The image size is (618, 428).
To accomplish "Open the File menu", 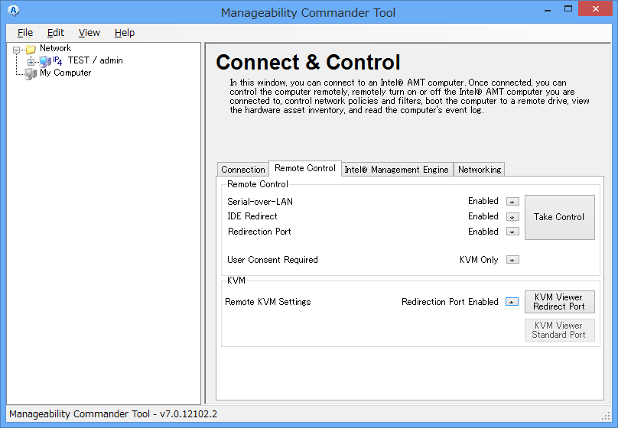I will pos(25,33).
